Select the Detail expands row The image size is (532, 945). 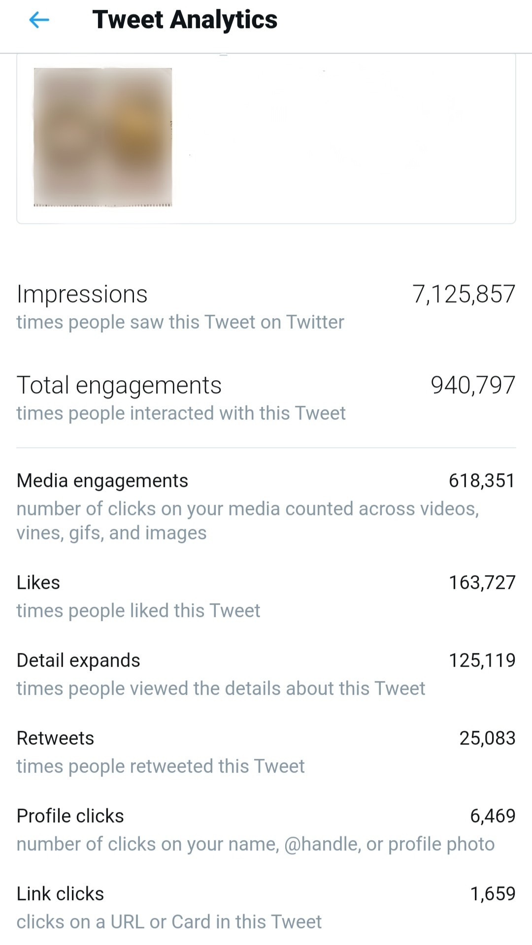(79, 660)
